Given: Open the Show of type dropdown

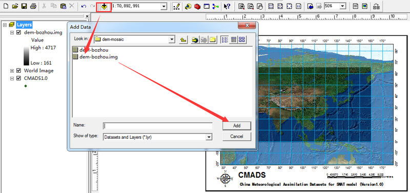Looking at the screenshot, I should point(209,137).
